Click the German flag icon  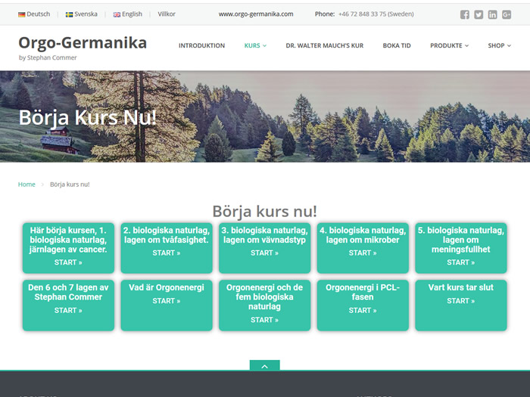click(x=22, y=14)
